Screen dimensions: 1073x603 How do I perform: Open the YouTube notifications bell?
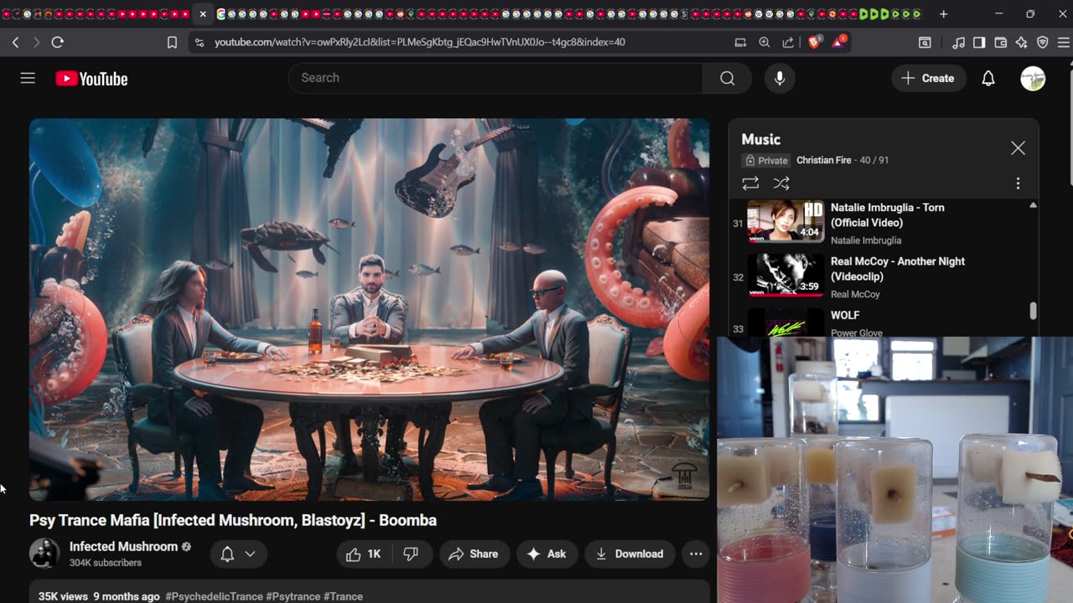pos(988,78)
